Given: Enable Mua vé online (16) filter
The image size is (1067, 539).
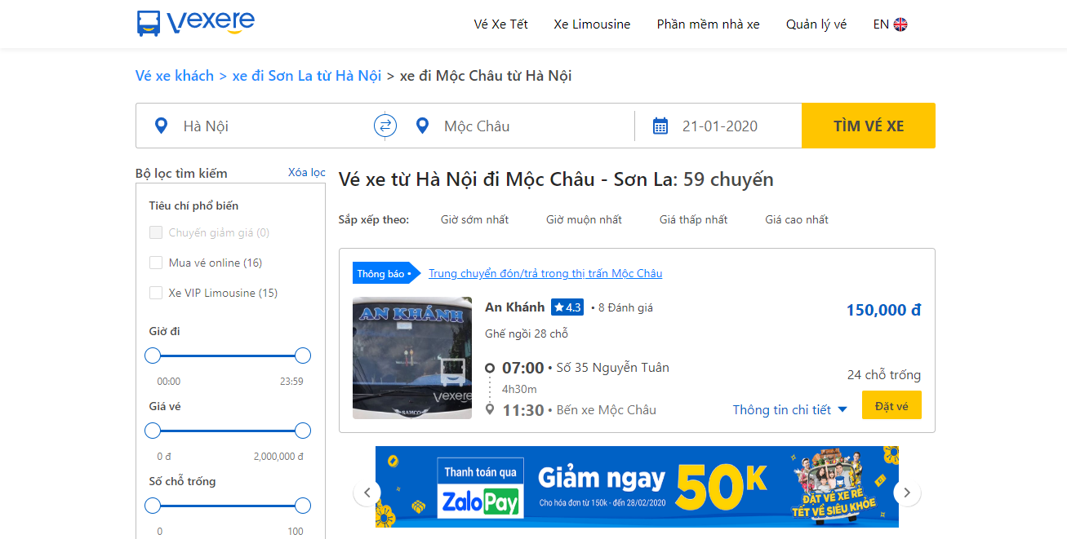Looking at the screenshot, I should click(156, 263).
